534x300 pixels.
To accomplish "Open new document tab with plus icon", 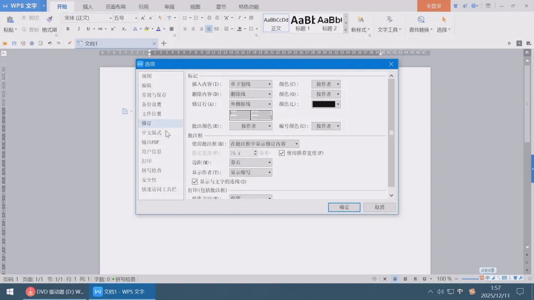I will pyautogui.click(x=164, y=43).
